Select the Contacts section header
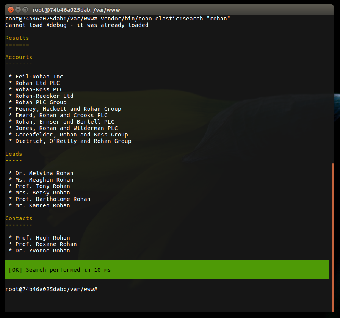 (x=19, y=218)
